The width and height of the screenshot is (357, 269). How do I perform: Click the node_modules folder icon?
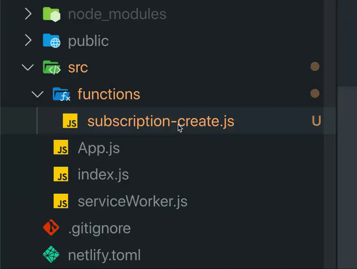(51, 14)
